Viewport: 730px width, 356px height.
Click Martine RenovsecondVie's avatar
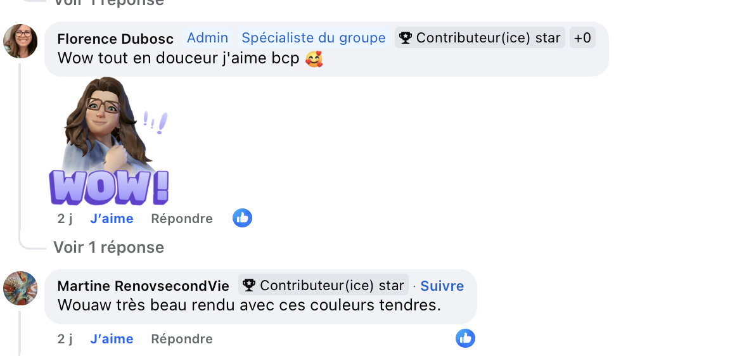click(20, 288)
